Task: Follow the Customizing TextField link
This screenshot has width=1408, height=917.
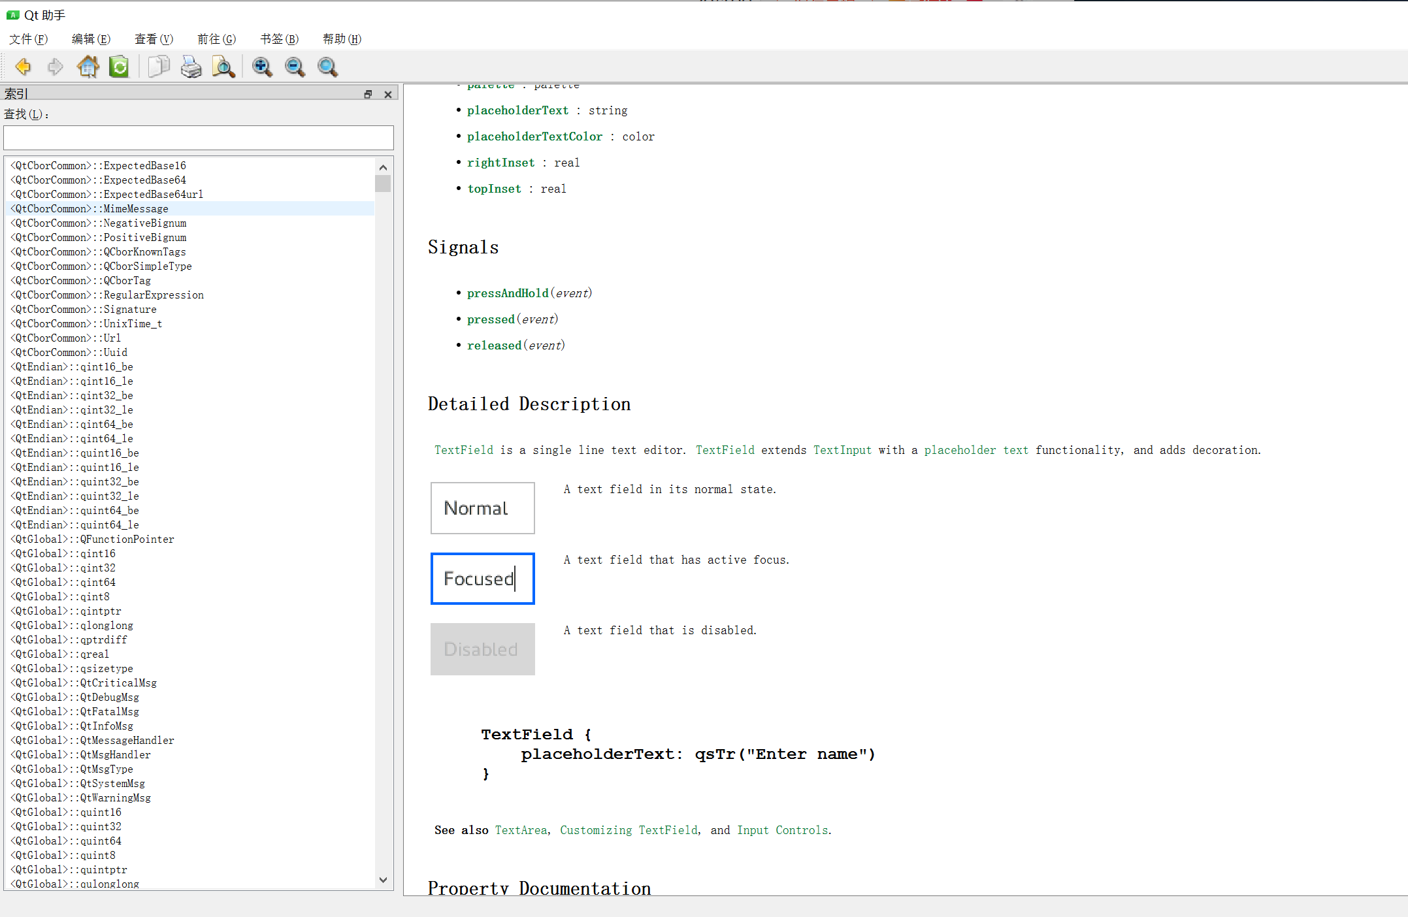Action: 629,830
